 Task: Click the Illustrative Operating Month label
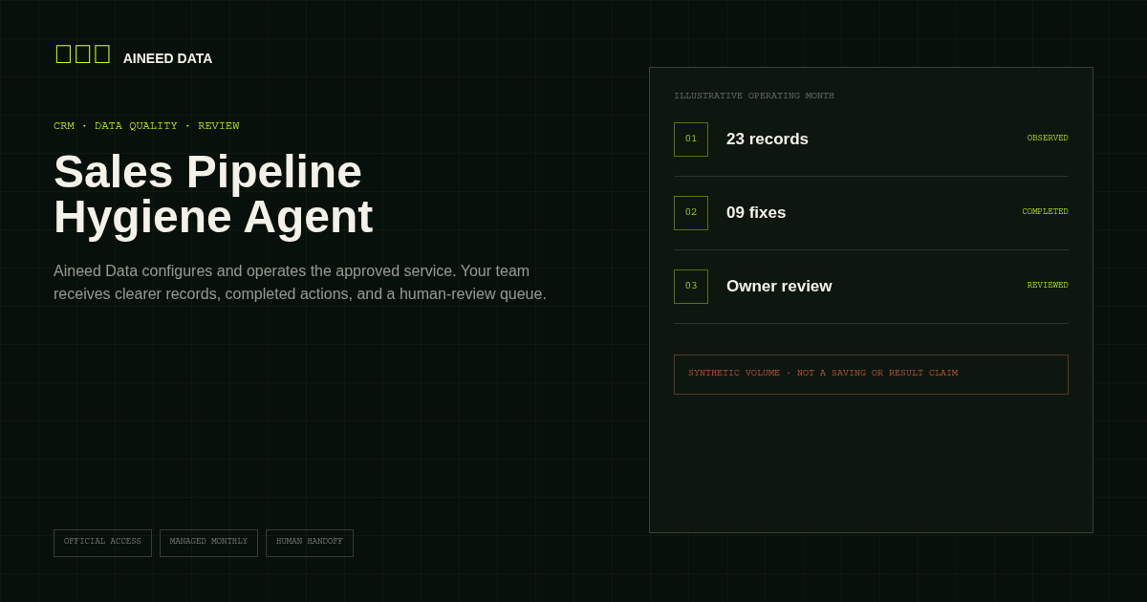(754, 96)
